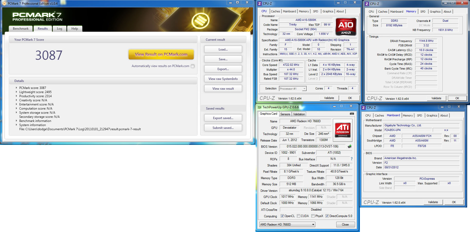Viewport: 470px width, 232px height.
Task: Open the Caches tab in the CPU-Z processor window
Action: (275, 11)
